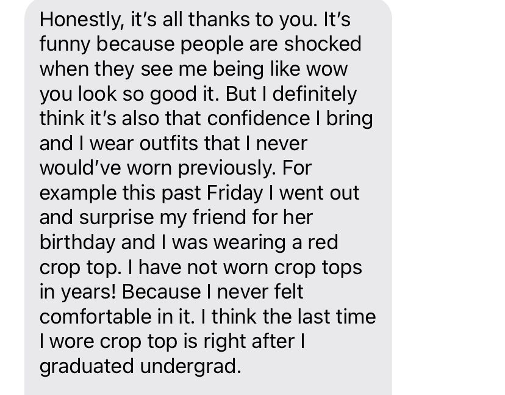The height and width of the screenshot is (395, 505).
Task: Click the phrase "wearing a red"
Action: tap(276, 243)
